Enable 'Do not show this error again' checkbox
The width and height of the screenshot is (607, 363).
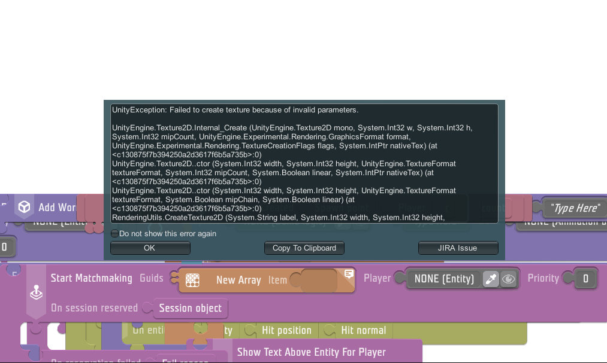pyautogui.click(x=115, y=234)
